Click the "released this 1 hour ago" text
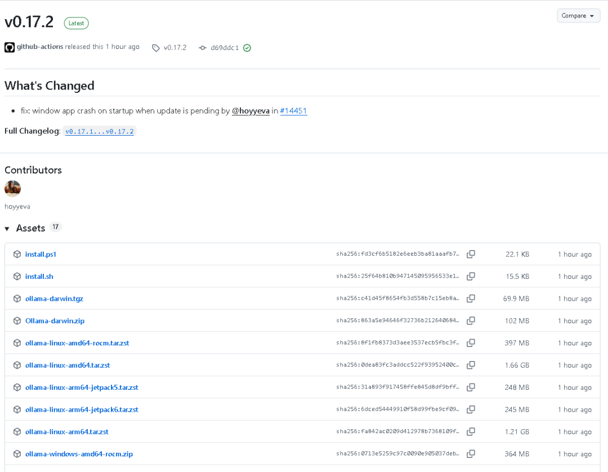Screen dimensions: 608x472 pos(102,47)
